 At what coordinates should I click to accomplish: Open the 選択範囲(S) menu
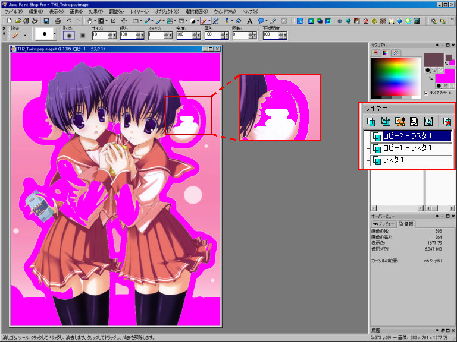pyautogui.click(x=196, y=12)
